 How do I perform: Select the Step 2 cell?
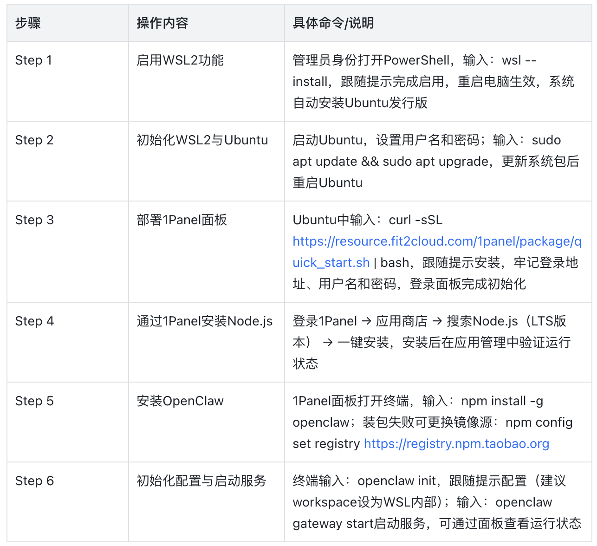(34, 140)
